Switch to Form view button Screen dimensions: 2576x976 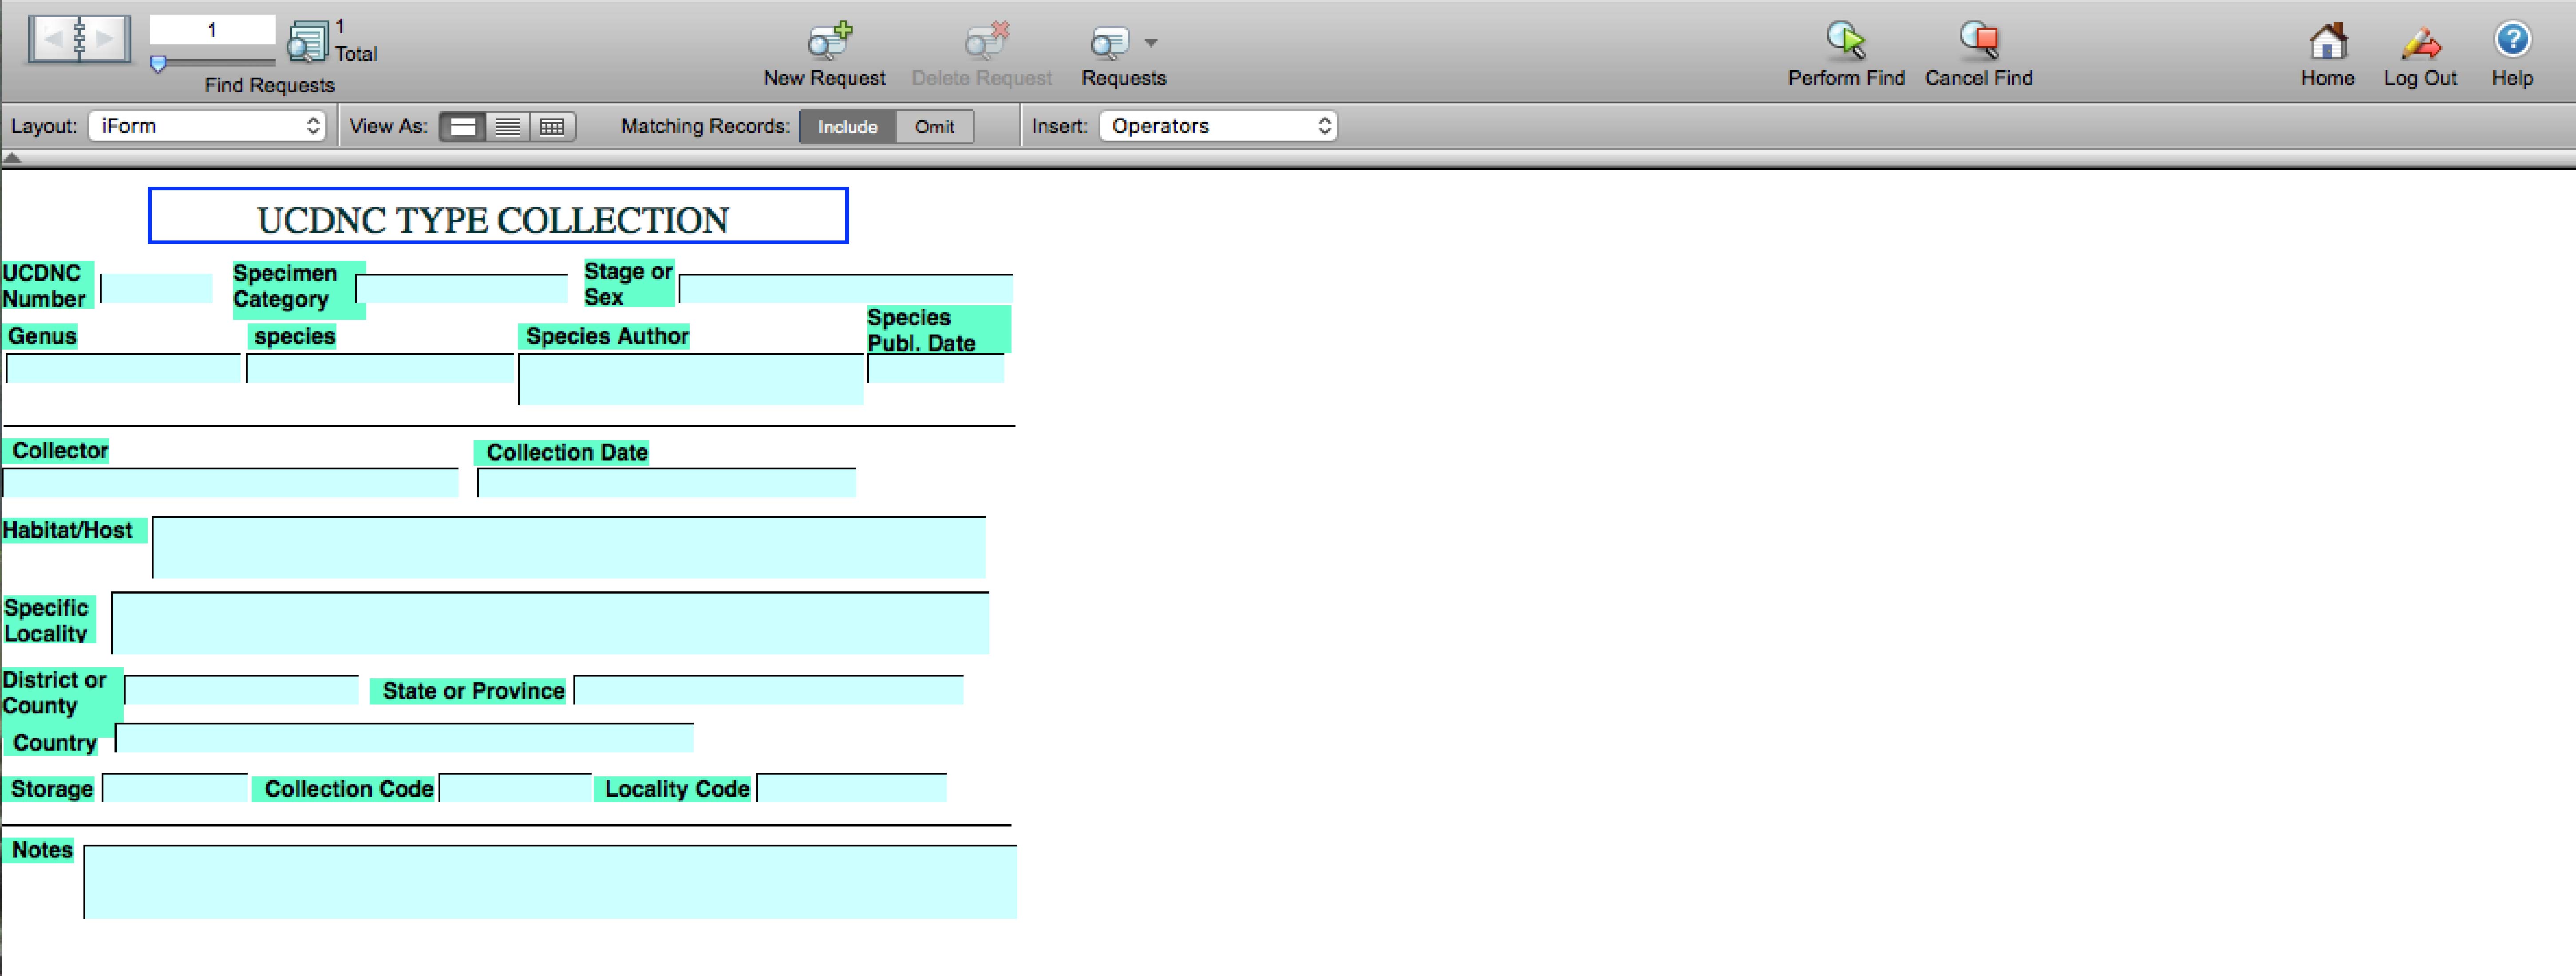pyautogui.click(x=463, y=127)
